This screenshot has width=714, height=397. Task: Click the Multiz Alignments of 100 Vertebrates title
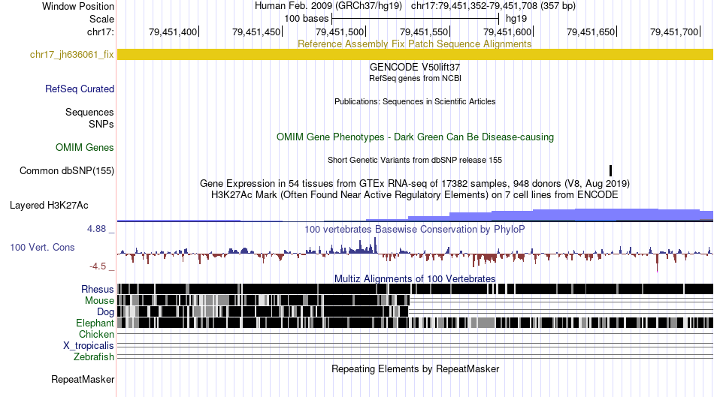(415, 278)
